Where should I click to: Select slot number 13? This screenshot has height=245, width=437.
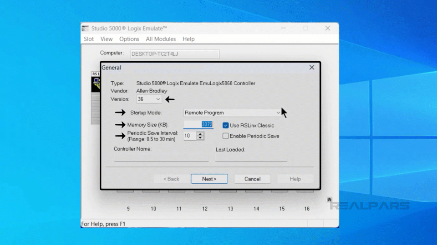[230, 209]
